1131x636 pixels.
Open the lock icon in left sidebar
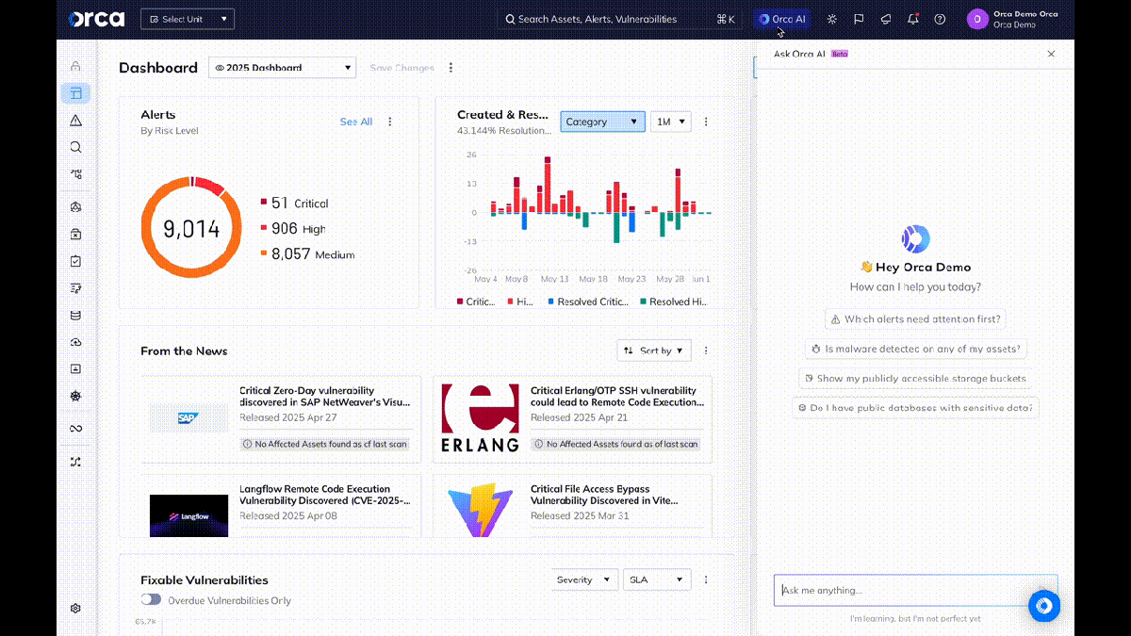click(x=75, y=66)
